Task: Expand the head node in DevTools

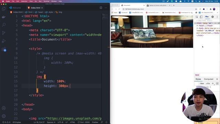Action: click(x=197, y=26)
